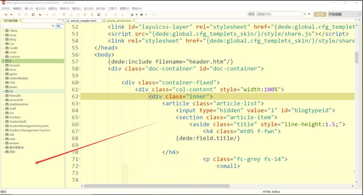Toggle Link with Editor in project manager
The image size is (363, 195).
[58, 26]
